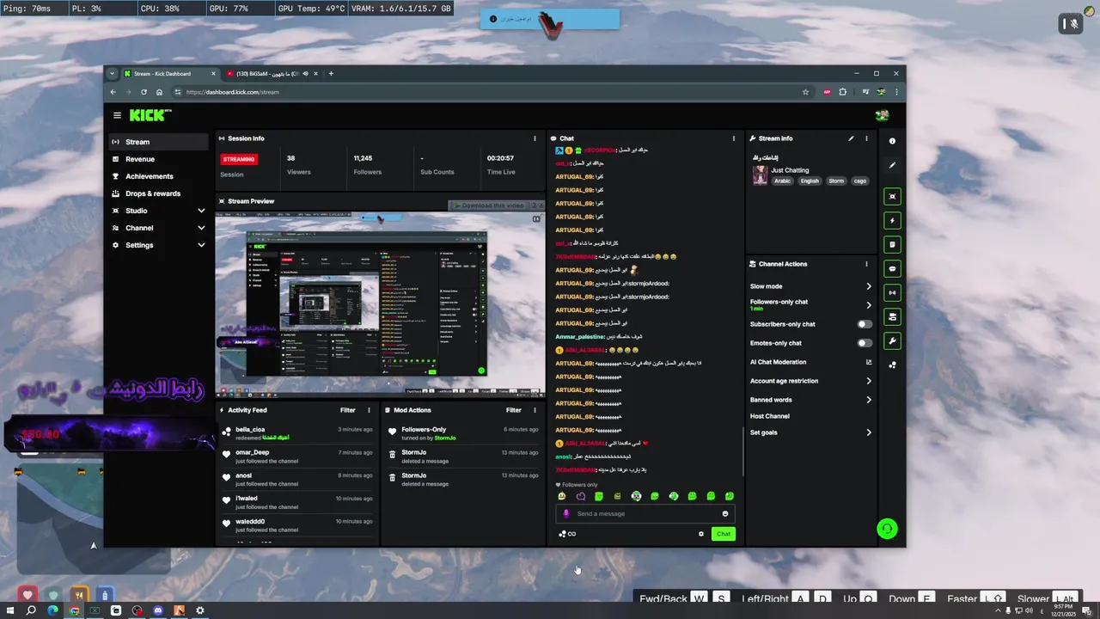
Task: Click Host Channel action
Action: (x=770, y=416)
